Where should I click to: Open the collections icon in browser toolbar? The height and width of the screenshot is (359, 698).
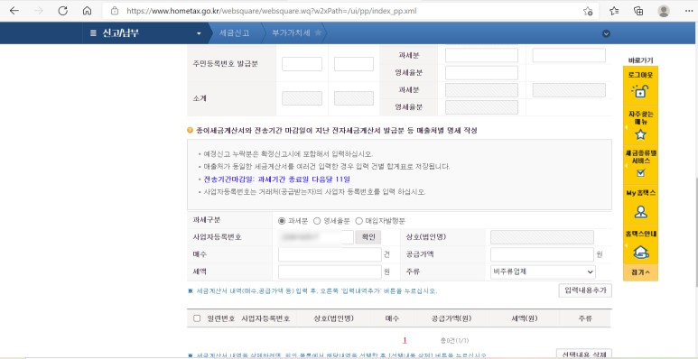click(638, 11)
